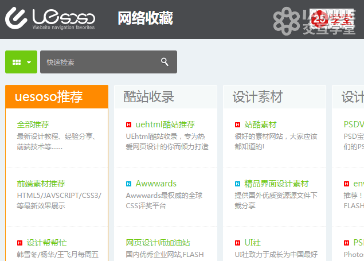Image resolution: width=364 pixels, height=261 pixels.
Task: Open the green grid category dropdown
Action: (x=21, y=62)
